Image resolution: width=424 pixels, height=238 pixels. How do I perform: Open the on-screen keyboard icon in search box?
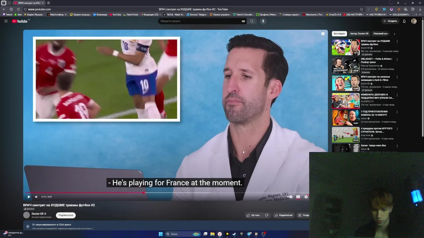coord(243,21)
